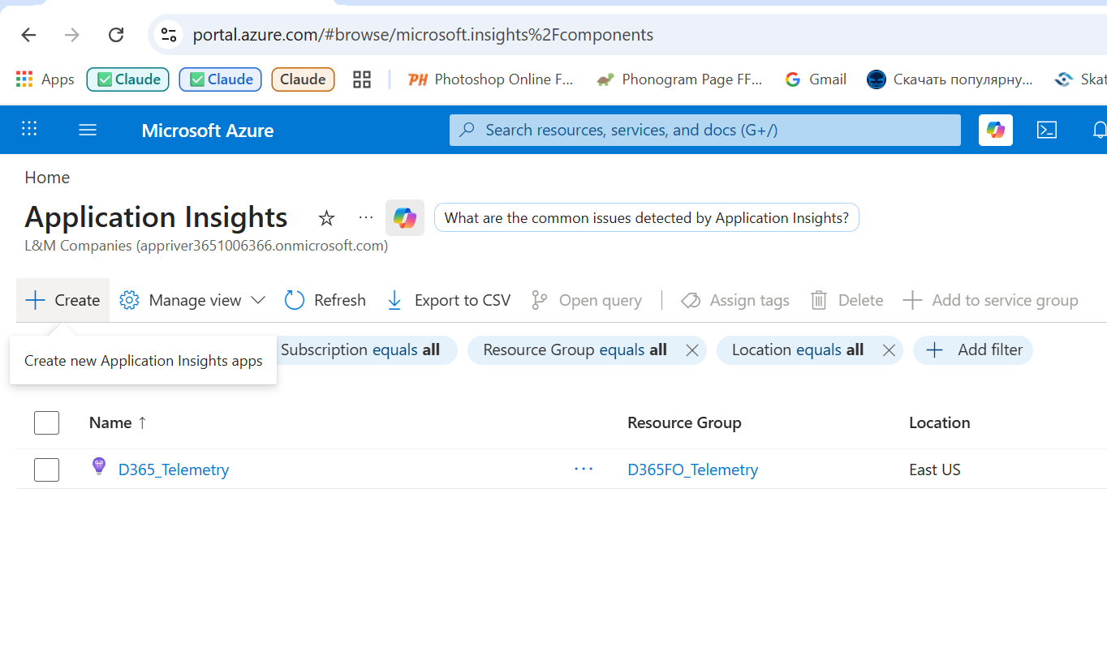Open the Apps grid bookmark
This screenshot has height=656, width=1107.
coord(45,79)
